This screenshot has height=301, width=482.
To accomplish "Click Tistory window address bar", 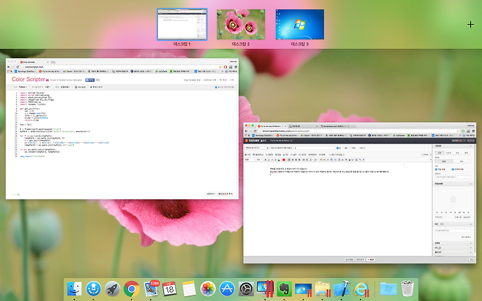I will tap(358, 131).
